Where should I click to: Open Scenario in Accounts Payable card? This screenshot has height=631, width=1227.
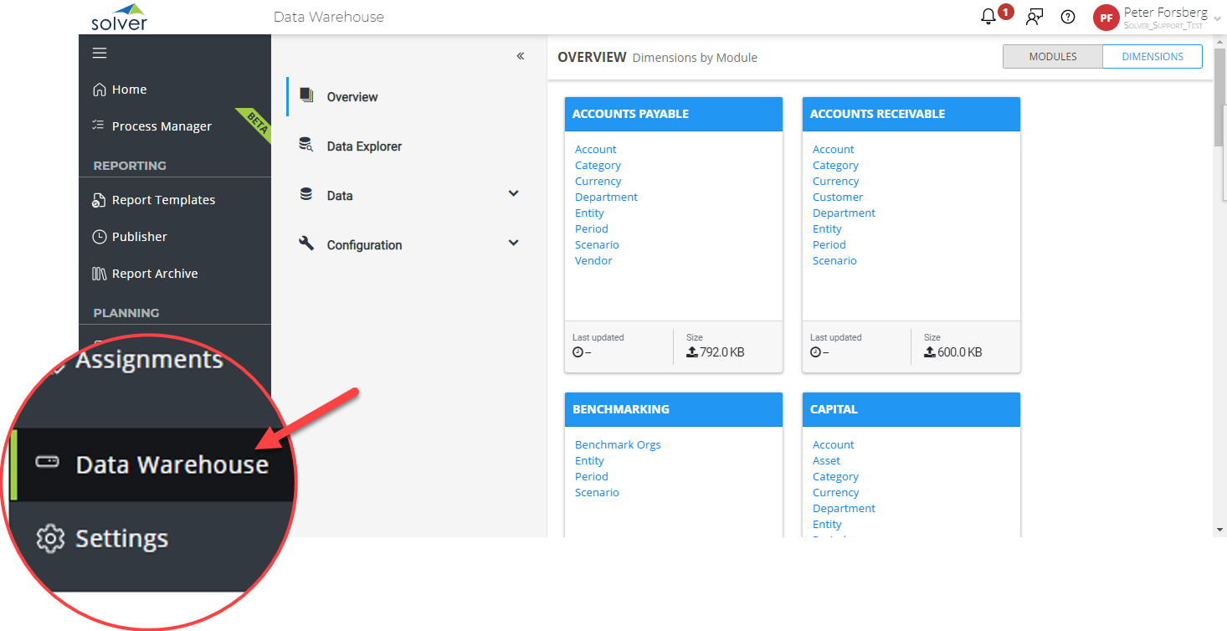pos(597,245)
